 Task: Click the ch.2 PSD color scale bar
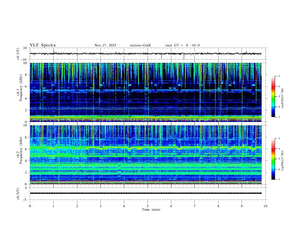[273, 159]
